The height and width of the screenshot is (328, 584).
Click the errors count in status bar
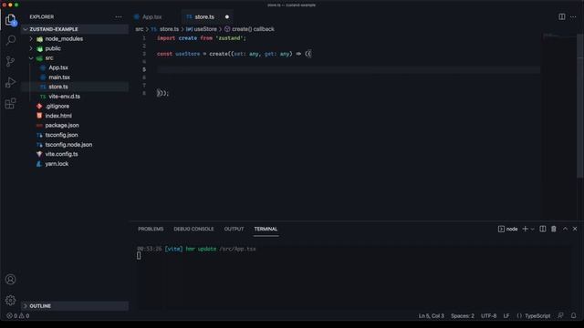click(12, 316)
